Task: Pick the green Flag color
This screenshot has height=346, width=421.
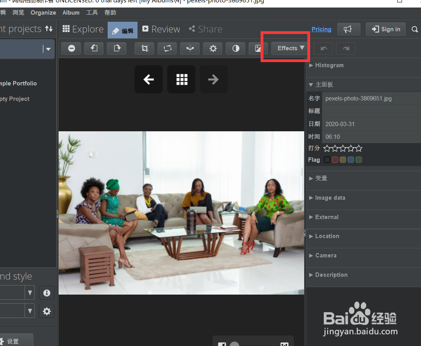Action: pyautogui.click(x=359, y=160)
